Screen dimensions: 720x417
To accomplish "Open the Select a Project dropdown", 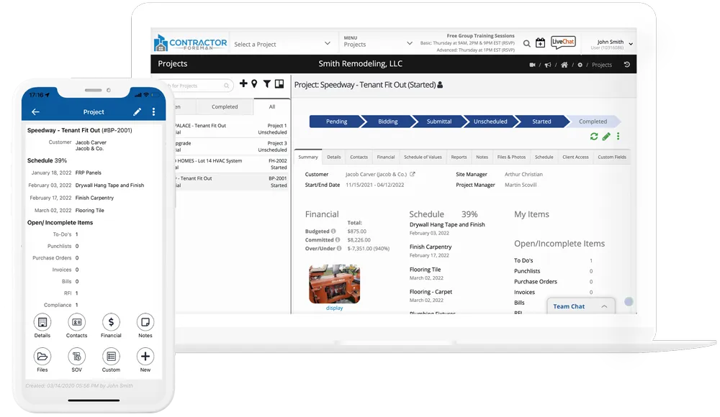I will pos(282,44).
